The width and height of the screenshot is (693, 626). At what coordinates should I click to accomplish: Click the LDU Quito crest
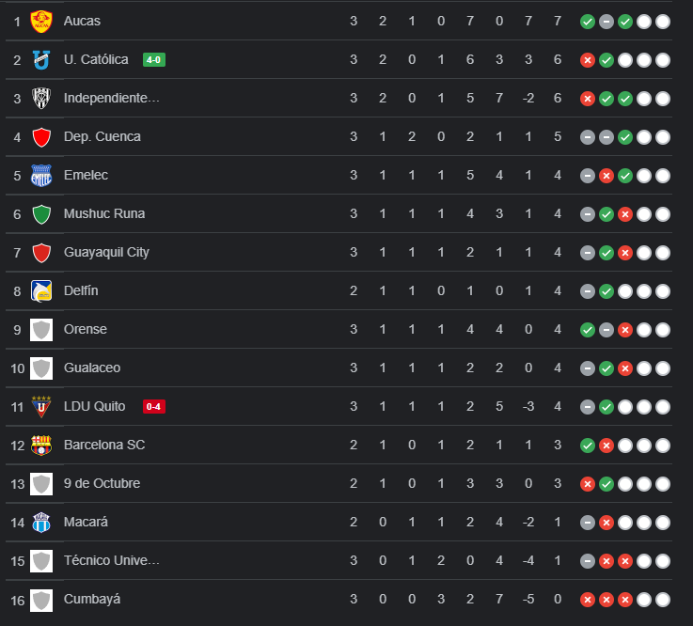point(40,407)
